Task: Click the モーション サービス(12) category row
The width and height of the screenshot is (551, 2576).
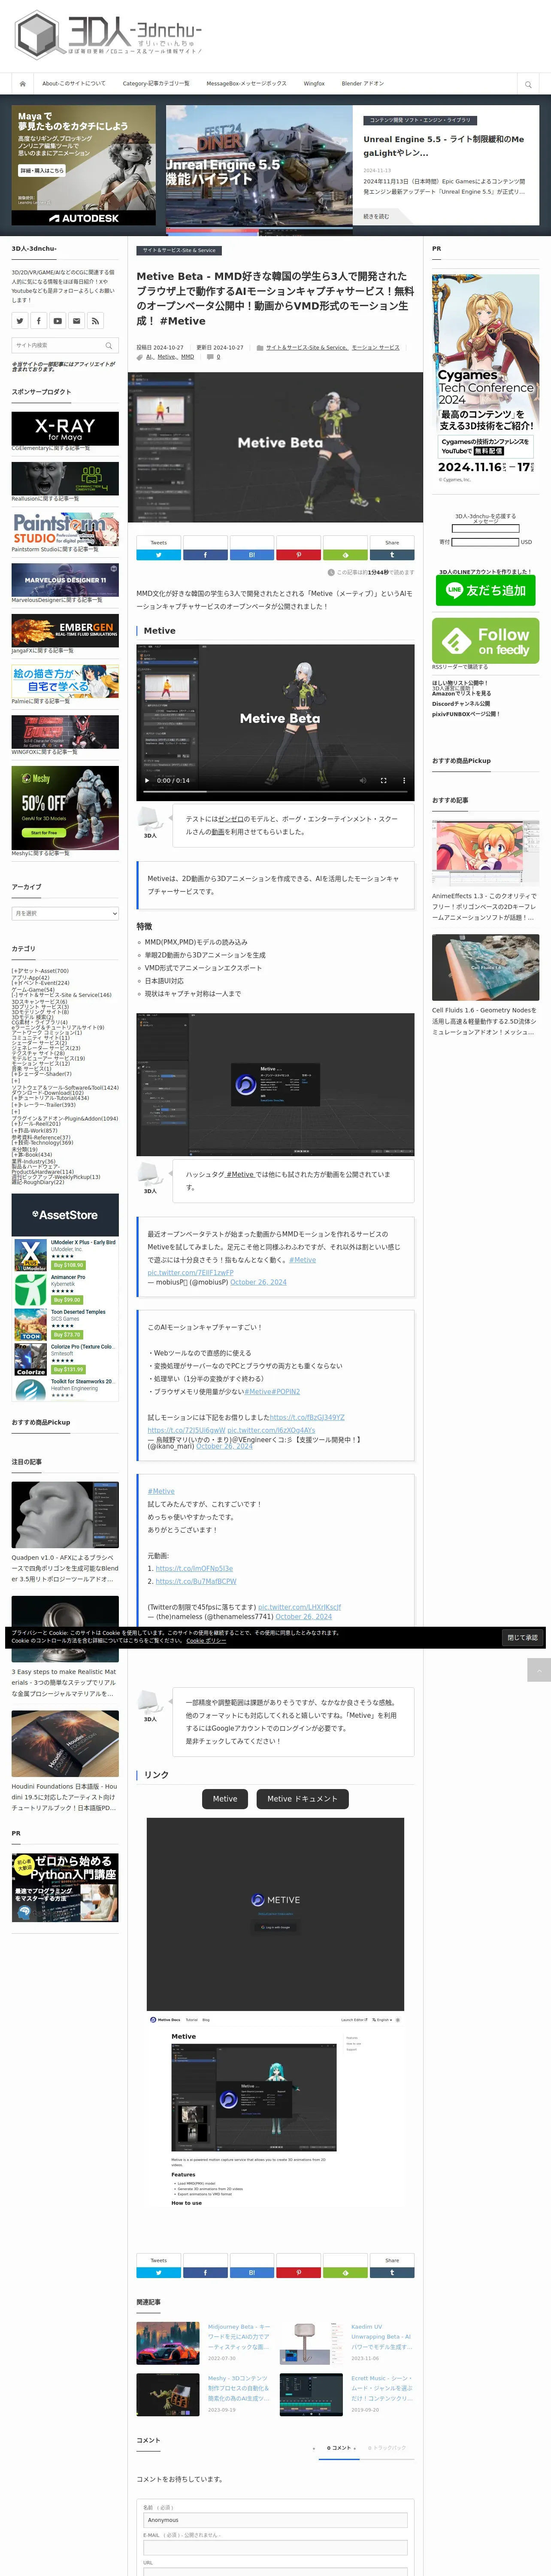Action: point(42,1063)
